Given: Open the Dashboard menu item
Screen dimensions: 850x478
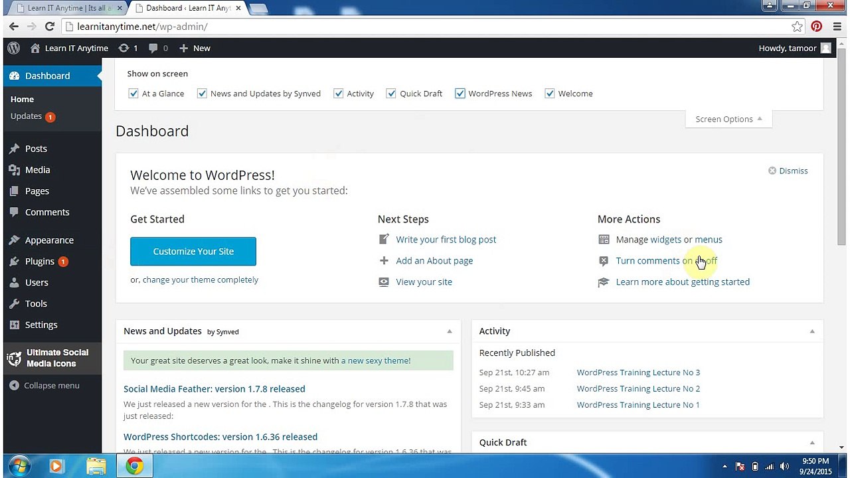Looking at the screenshot, I should coord(52,76).
